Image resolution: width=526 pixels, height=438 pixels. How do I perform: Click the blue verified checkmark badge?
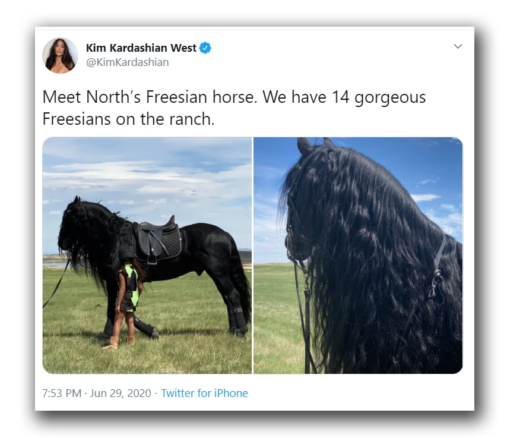click(x=205, y=48)
